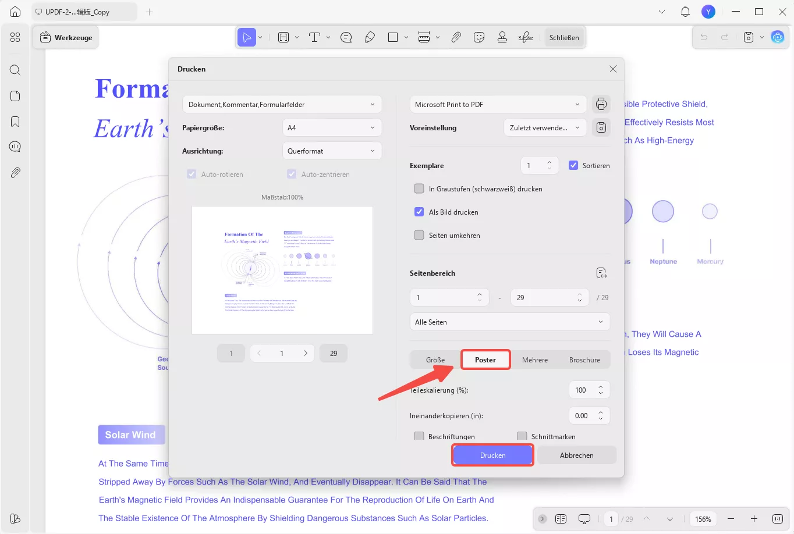Open the zoom level 156% dropdown
794x534 pixels.
click(703, 519)
